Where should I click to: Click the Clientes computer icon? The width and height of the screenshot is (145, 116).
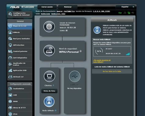pos(50,76)
